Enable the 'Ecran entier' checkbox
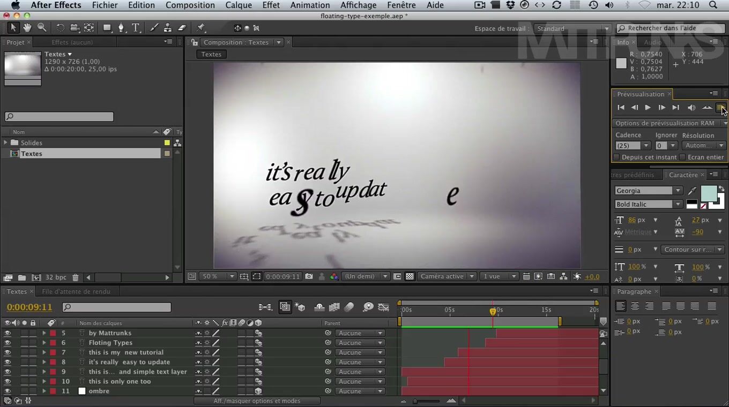 pos(682,157)
